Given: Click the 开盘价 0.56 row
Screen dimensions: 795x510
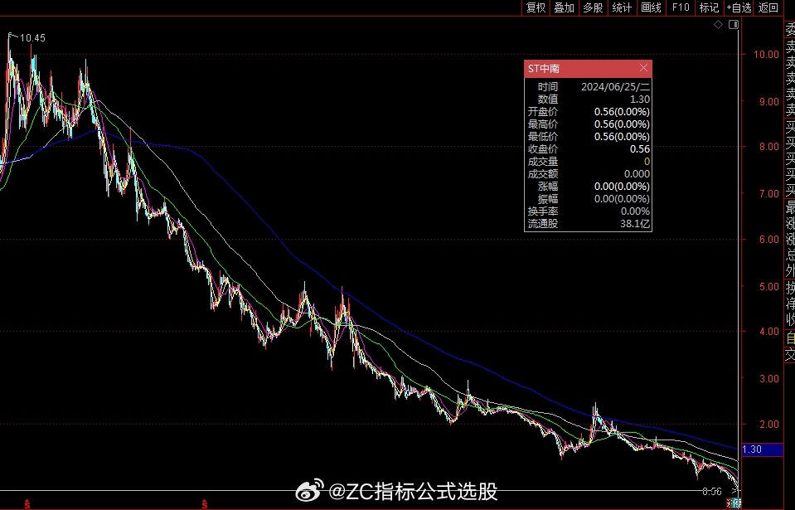Looking at the screenshot, I should 588,111.
